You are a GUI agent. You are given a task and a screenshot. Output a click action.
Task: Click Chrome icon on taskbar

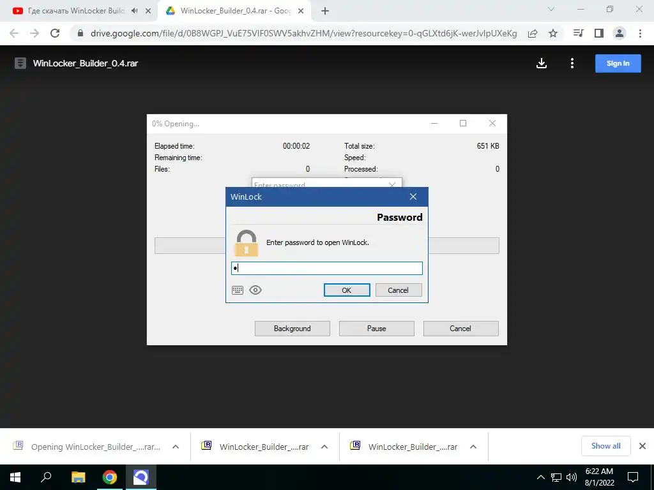pyautogui.click(x=110, y=477)
